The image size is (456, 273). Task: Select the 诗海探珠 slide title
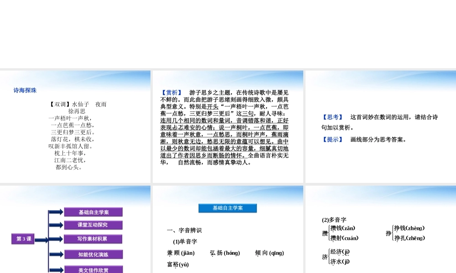(x=25, y=90)
